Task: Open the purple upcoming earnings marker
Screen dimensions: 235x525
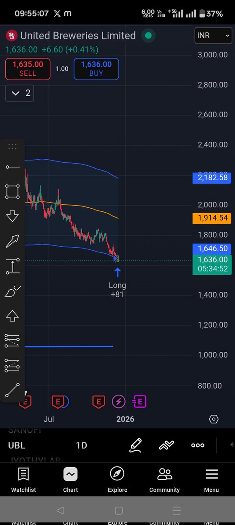Action: [x=140, y=401]
